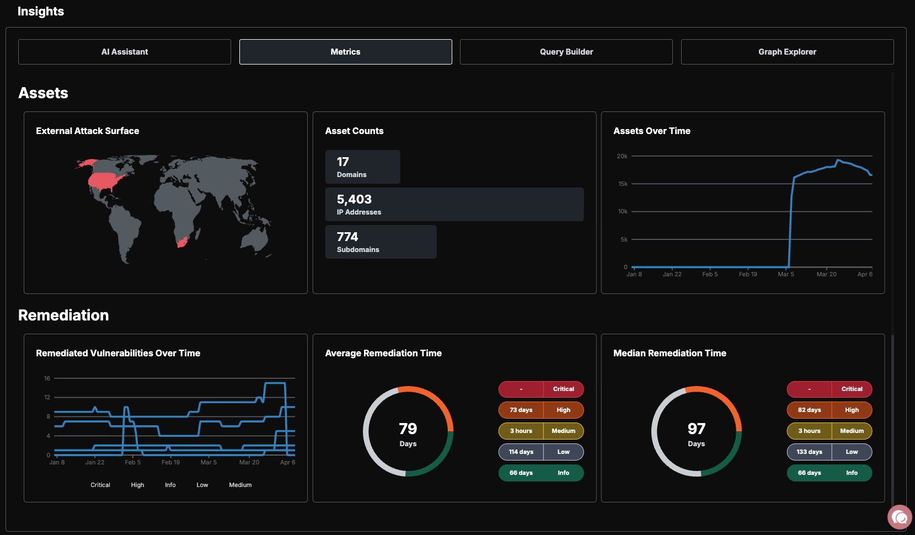Screen dimensions: 915x535
Task: Click the 79 Days average donut chart
Action: pos(408,431)
